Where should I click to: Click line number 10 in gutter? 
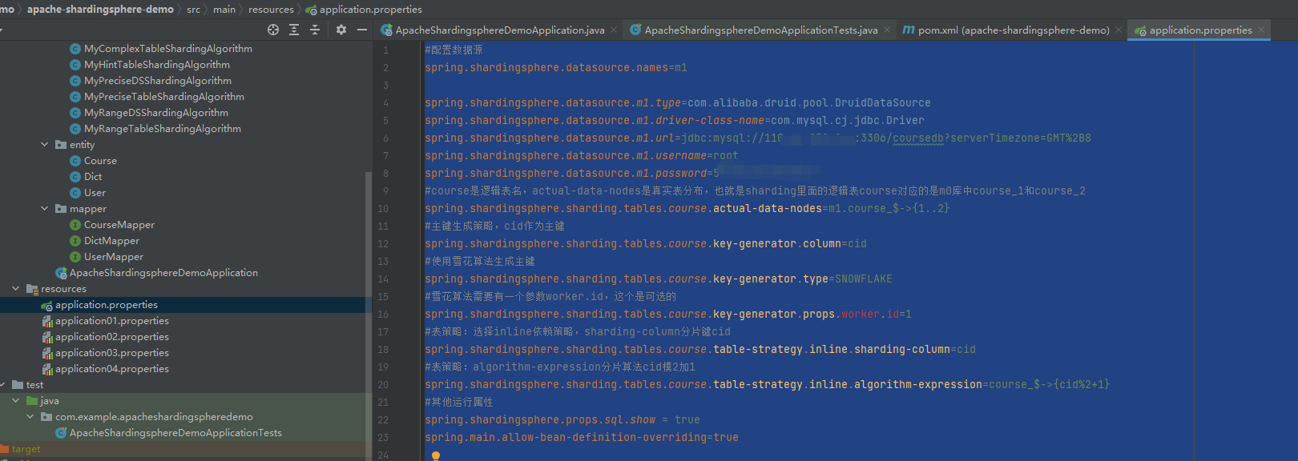383,209
